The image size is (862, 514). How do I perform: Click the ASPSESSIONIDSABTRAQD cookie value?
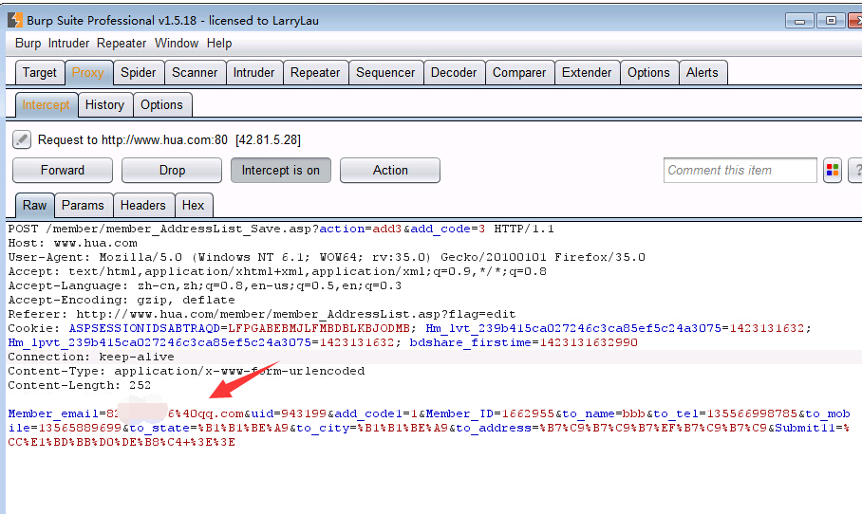[x=319, y=328]
